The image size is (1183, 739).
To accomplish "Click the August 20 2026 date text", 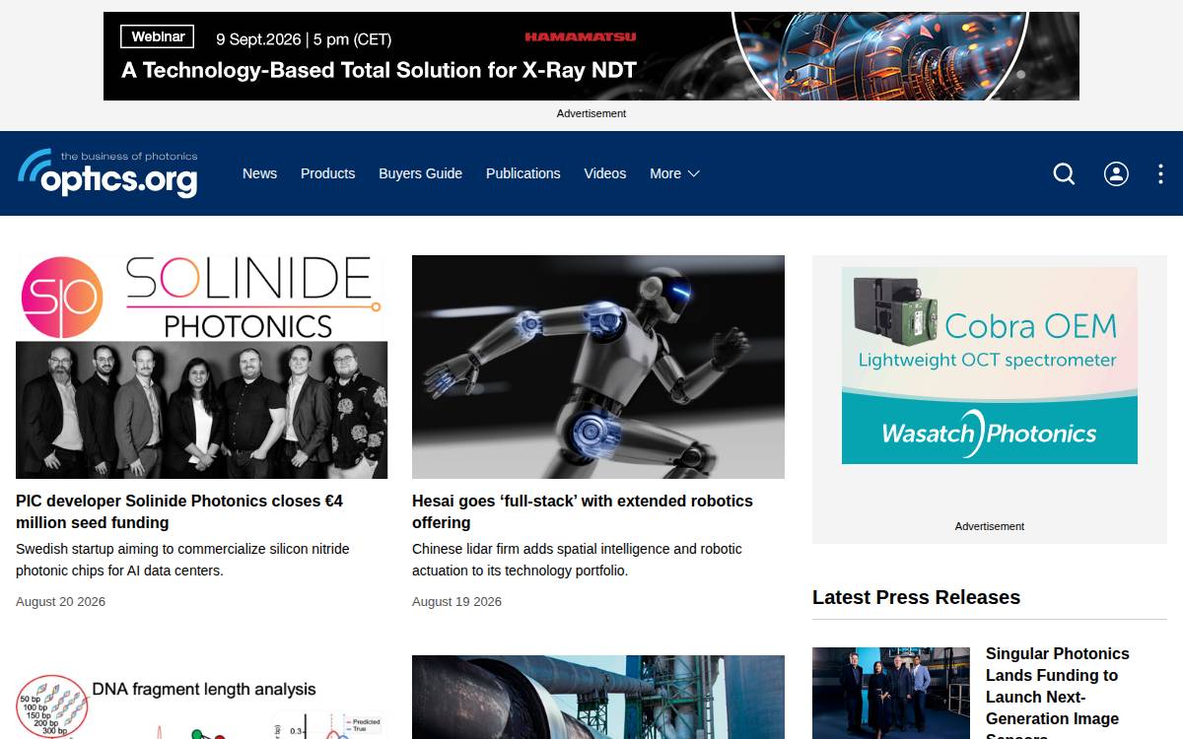I will click(60, 601).
